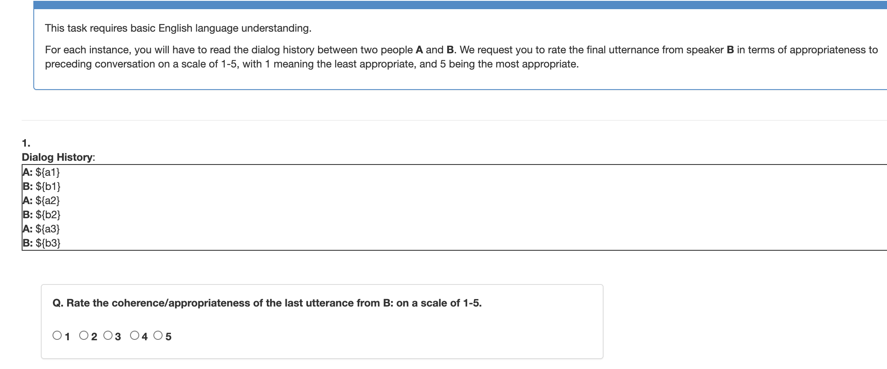Click the coherence/appropriateness question text

click(x=267, y=303)
